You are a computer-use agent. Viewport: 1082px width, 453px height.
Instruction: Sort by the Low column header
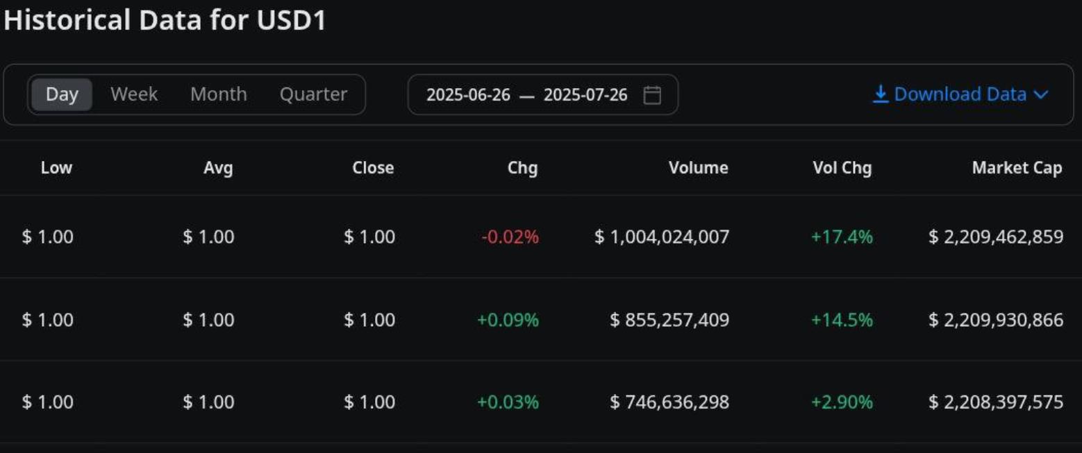coord(56,168)
